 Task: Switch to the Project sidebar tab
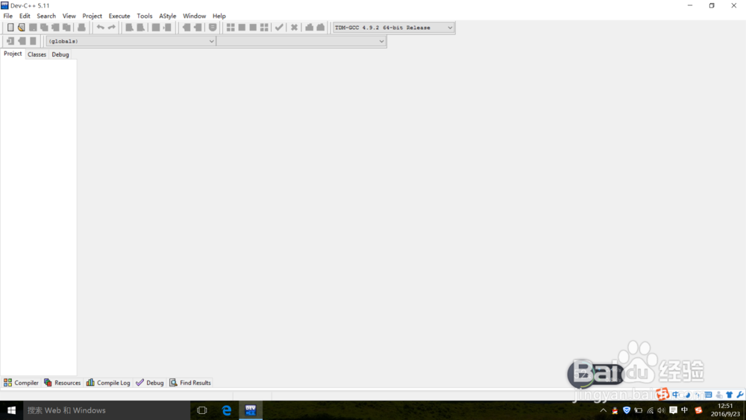13,54
